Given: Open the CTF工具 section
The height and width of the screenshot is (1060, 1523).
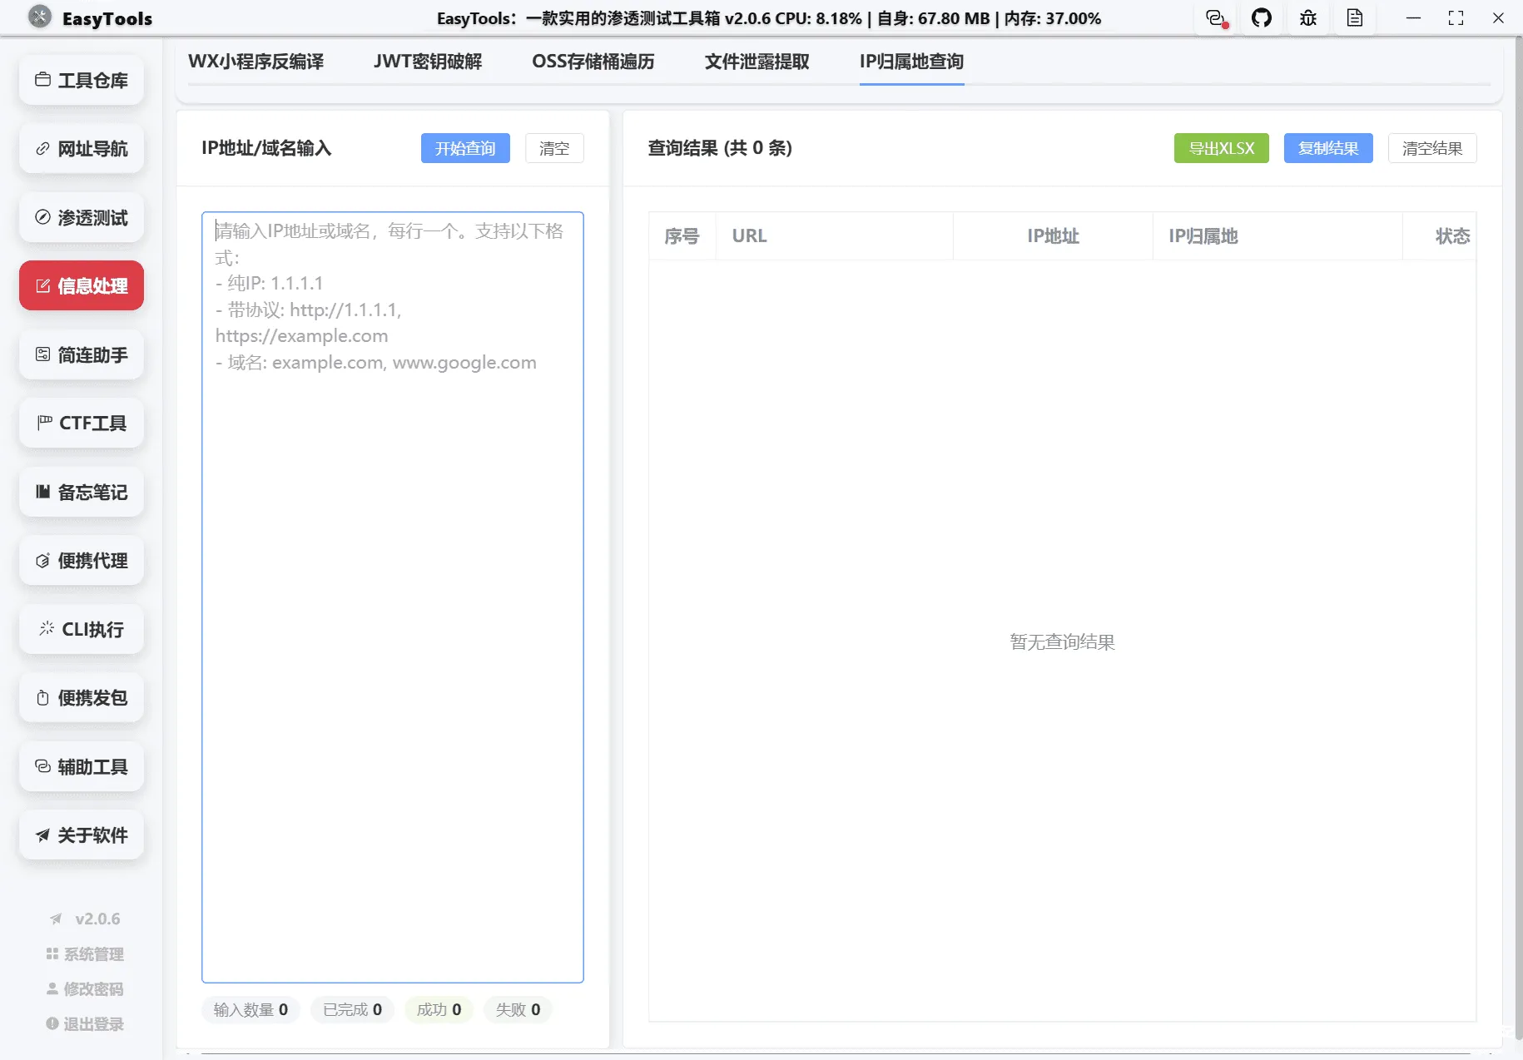Looking at the screenshot, I should [x=81, y=423].
